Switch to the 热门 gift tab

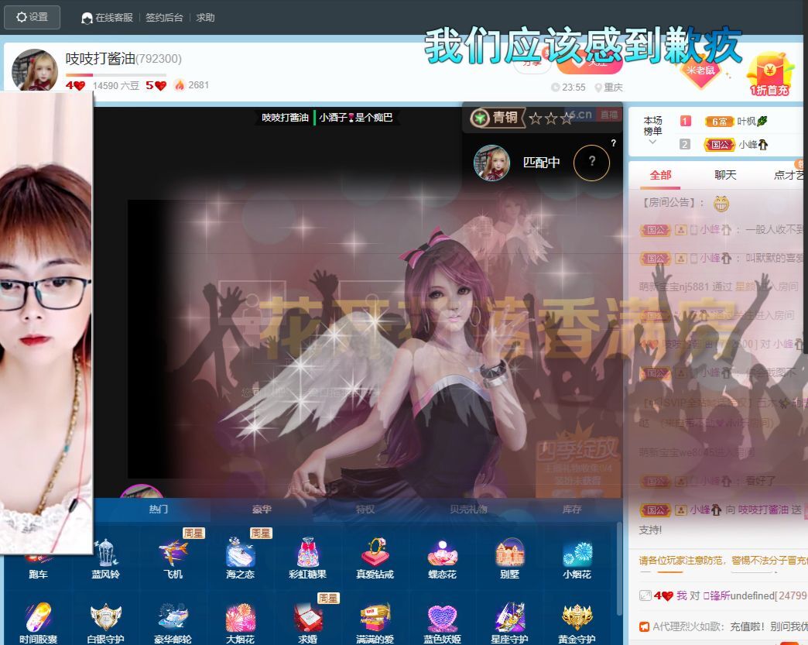pyautogui.click(x=158, y=509)
